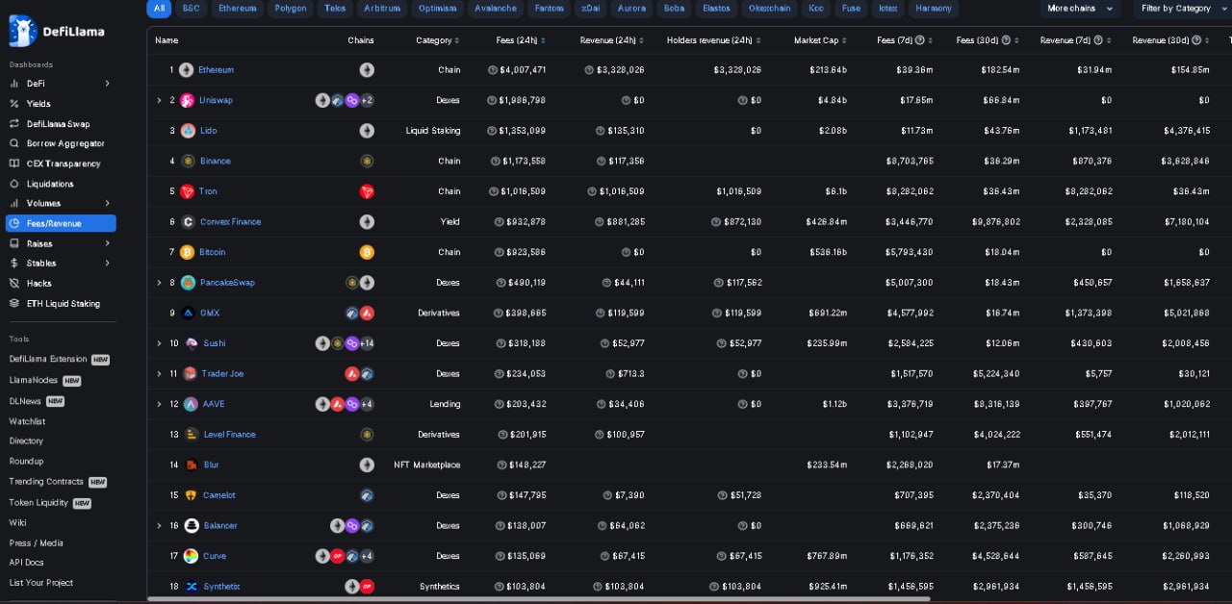Open the Yields dashboard
The width and height of the screenshot is (1232, 604).
(x=38, y=104)
